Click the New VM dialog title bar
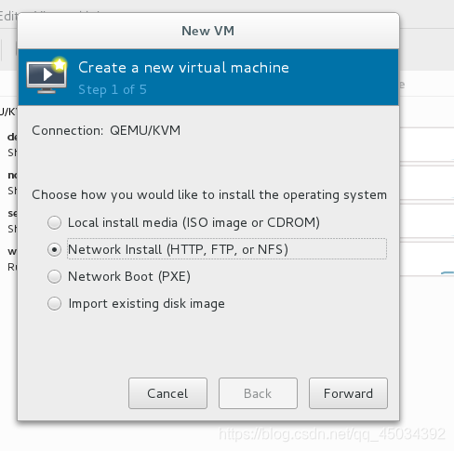Image resolution: width=454 pixels, height=451 pixels. (x=208, y=31)
